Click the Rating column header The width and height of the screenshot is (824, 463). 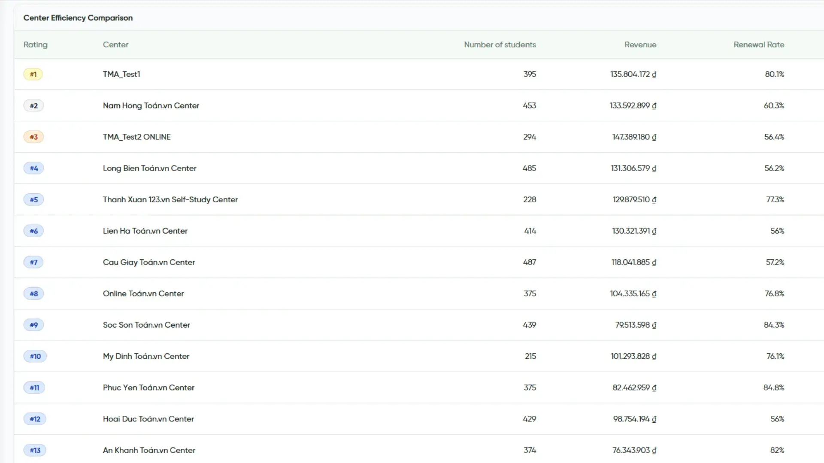tap(35, 45)
